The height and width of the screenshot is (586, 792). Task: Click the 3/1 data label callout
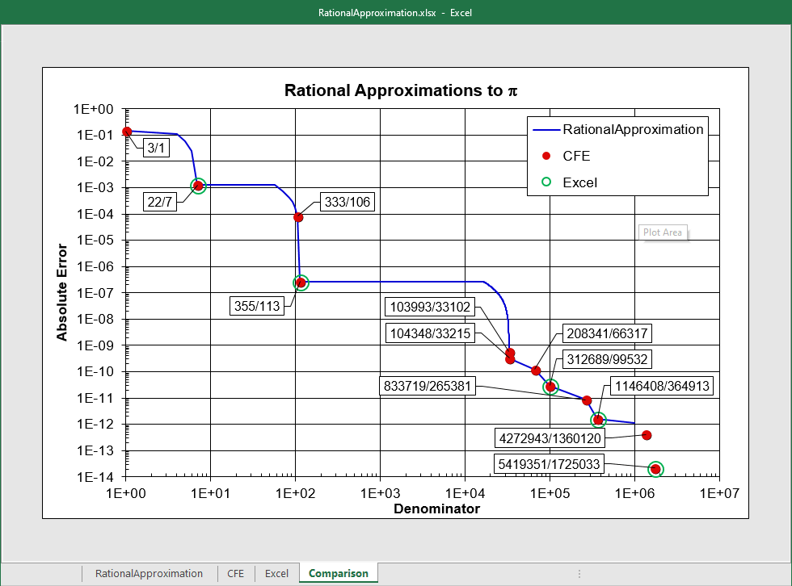coord(156,148)
